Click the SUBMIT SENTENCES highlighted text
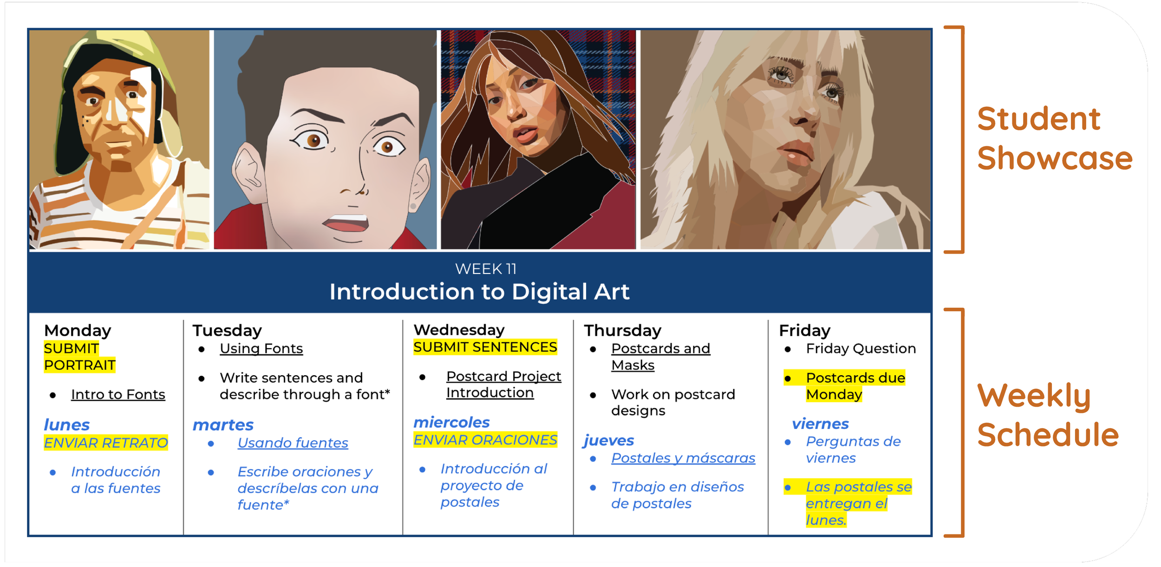Image resolution: width=1161 pixels, height=567 pixels. click(485, 347)
